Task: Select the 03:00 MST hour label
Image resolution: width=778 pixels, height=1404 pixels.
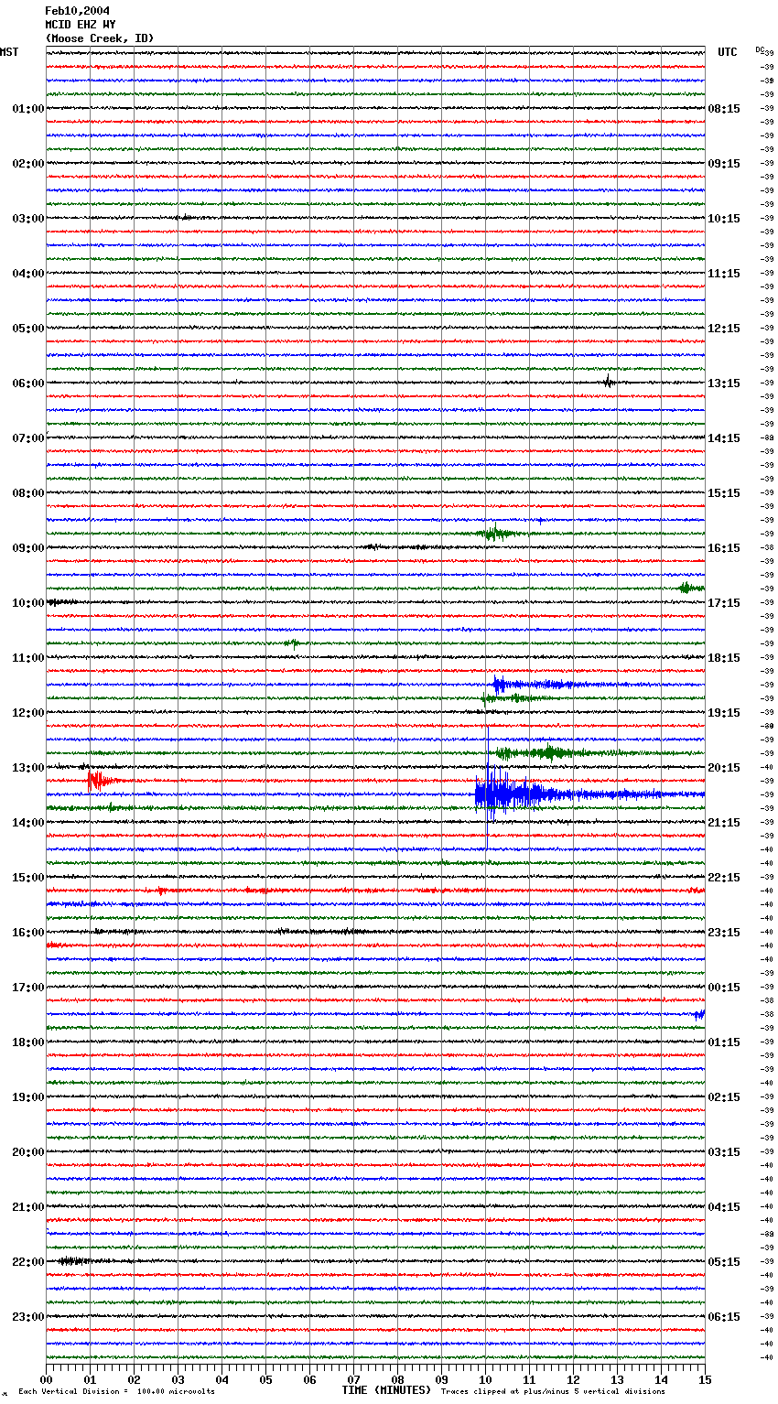Action: click(28, 219)
